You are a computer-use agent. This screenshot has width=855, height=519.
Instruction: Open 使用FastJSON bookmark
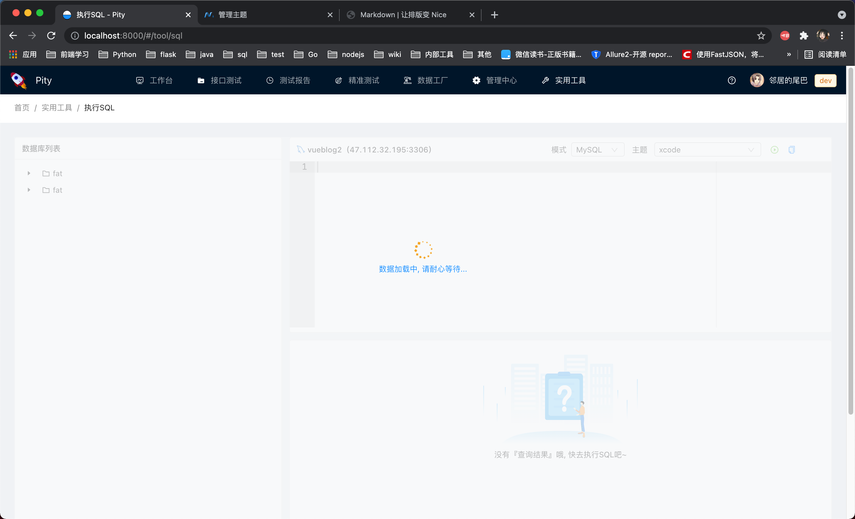(x=723, y=55)
